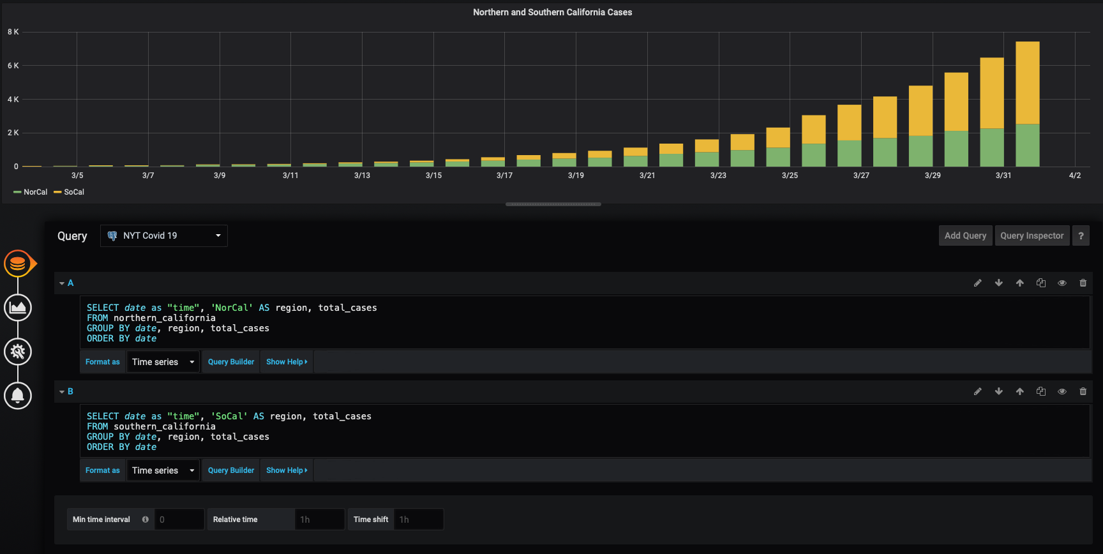Click the 3/15 x-axis date label

(x=433, y=176)
